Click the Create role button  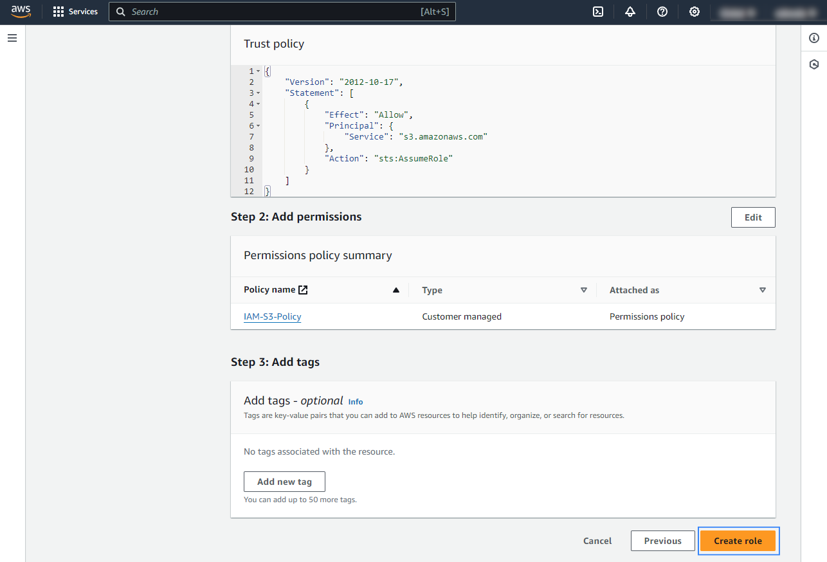click(738, 541)
